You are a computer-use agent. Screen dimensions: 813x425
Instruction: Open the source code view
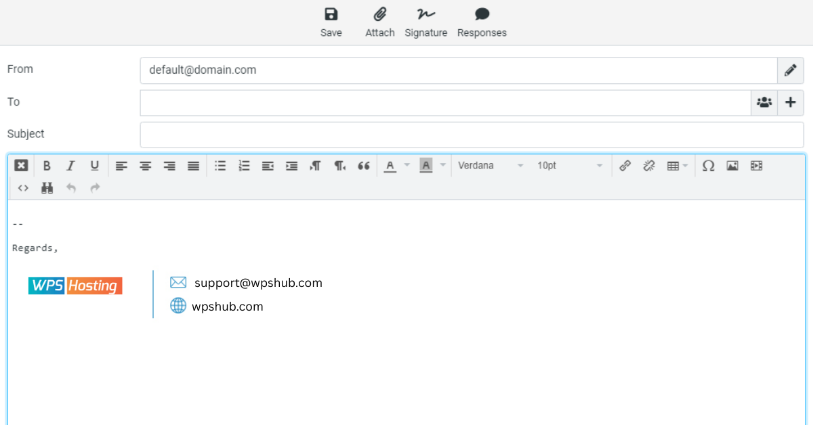[x=23, y=188]
